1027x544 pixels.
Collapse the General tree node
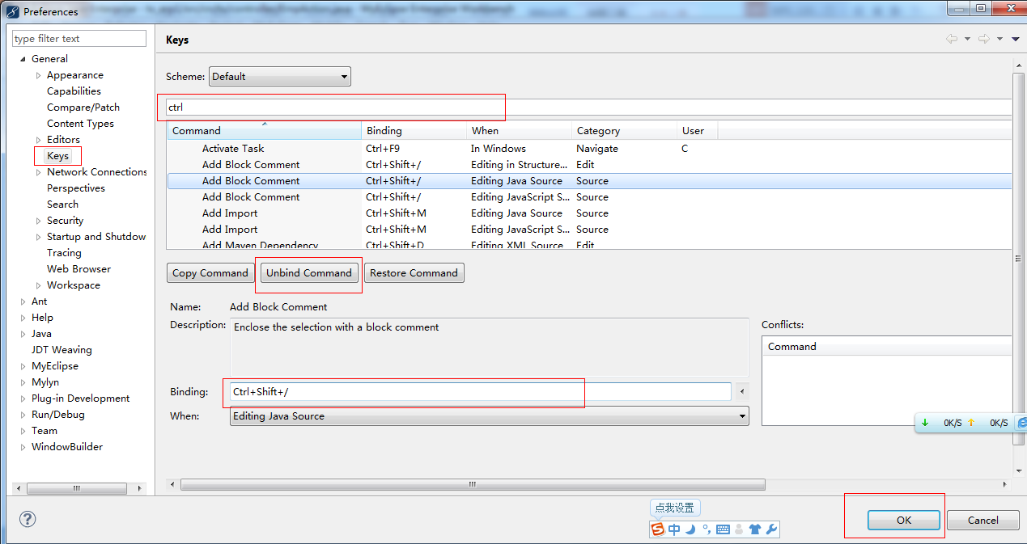(x=23, y=59)
